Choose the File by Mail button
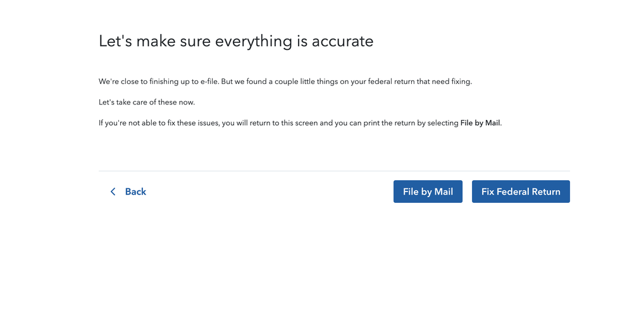 coord(428,191)
